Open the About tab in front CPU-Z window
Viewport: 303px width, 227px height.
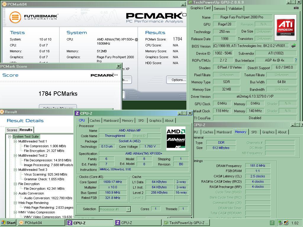click(169, 121)
